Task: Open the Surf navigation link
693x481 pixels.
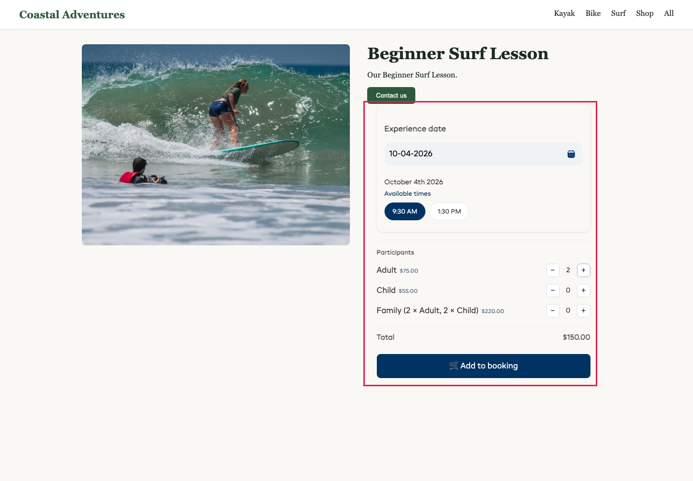Action: pos(618,13)
